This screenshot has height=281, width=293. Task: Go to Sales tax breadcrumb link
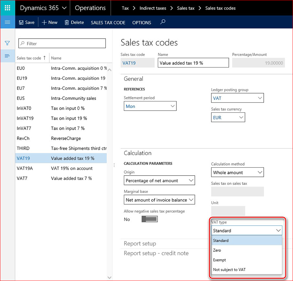point(186,8)
